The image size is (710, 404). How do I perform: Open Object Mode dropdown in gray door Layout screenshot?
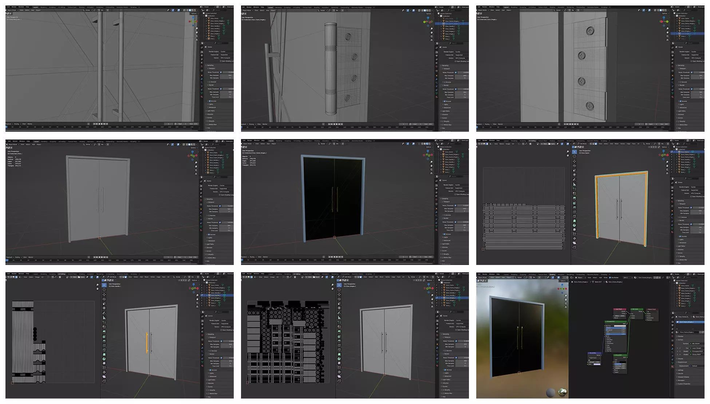(13, 144)
